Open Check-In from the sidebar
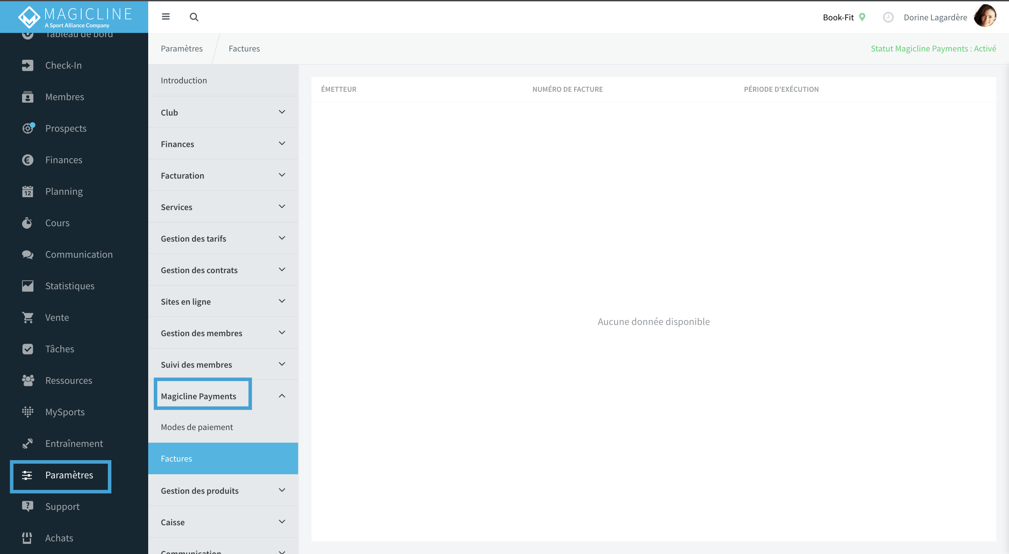This screenshot has width=1009, height=554. coord(63,65)
